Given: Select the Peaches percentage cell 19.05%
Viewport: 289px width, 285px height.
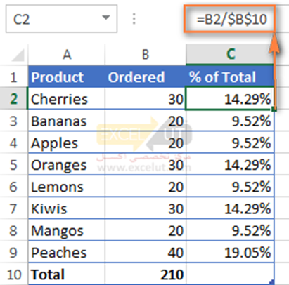Looking at the screenshot, I should tap(230, 252).
